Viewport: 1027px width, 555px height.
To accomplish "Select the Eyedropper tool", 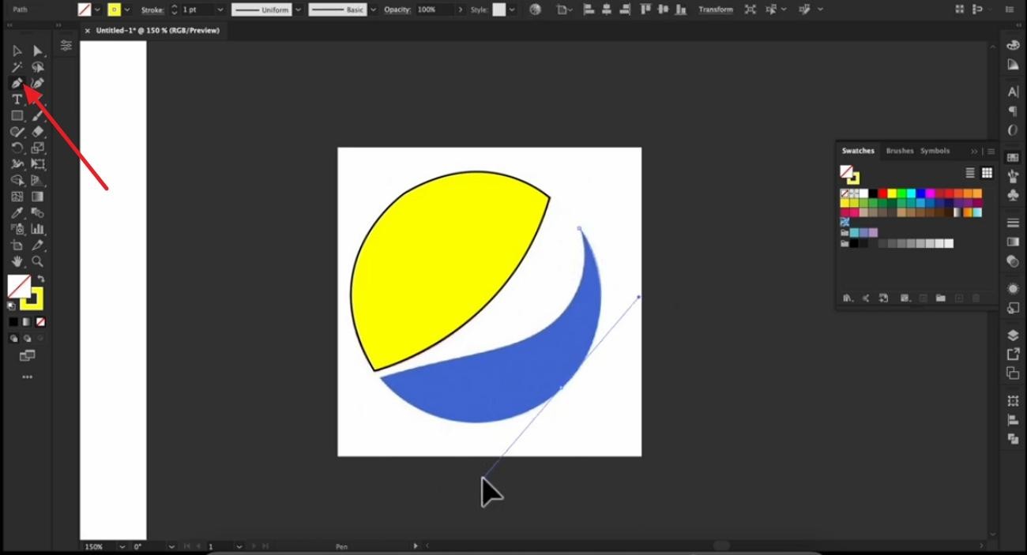I will pyautogui.click(x=17, y=212).
